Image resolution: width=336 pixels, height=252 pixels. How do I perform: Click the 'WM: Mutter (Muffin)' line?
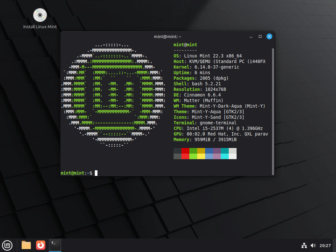click(199, 100)
